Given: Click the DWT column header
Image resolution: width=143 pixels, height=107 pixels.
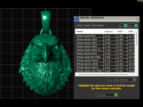Looking at the screenshot, I should [122, 32].
